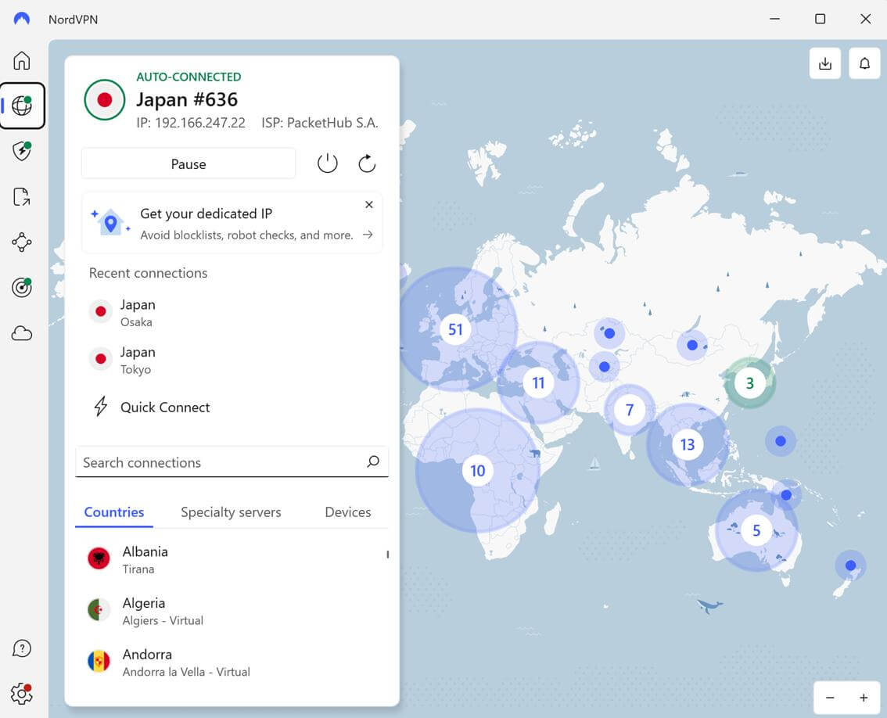The image size is (887, 718).
Task: Open the help question mark icon
Action: coord(21,648)
